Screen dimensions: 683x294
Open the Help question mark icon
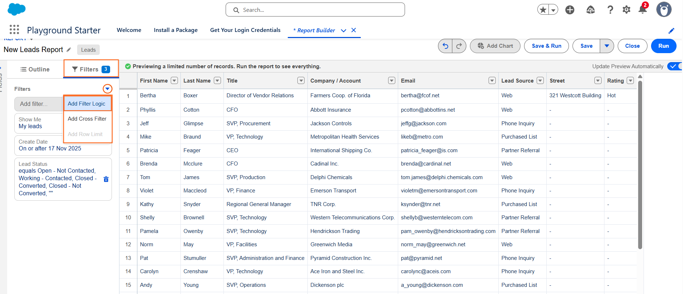610,10
